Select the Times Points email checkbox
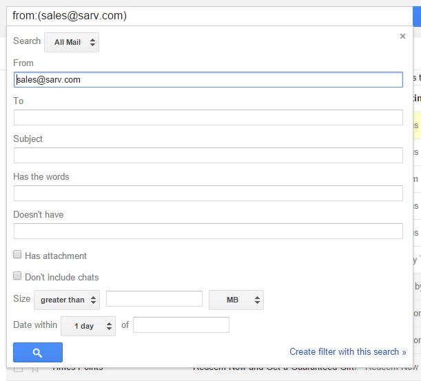This screenshot has height=381, width=421. pyautogui.click(x=18, y=369)
